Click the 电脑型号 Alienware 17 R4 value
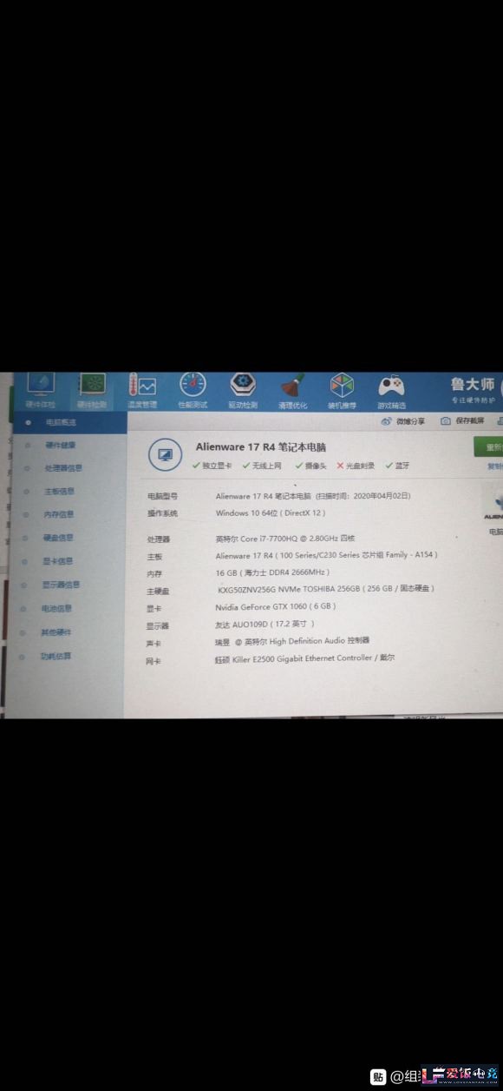This screenshot has height=1091, width=503. click(x=313, y=495)
